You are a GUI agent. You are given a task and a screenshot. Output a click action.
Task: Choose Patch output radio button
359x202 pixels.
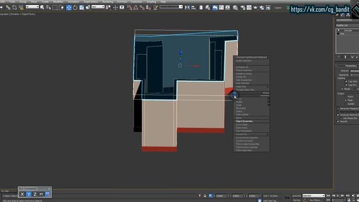[x=346, y=97]
